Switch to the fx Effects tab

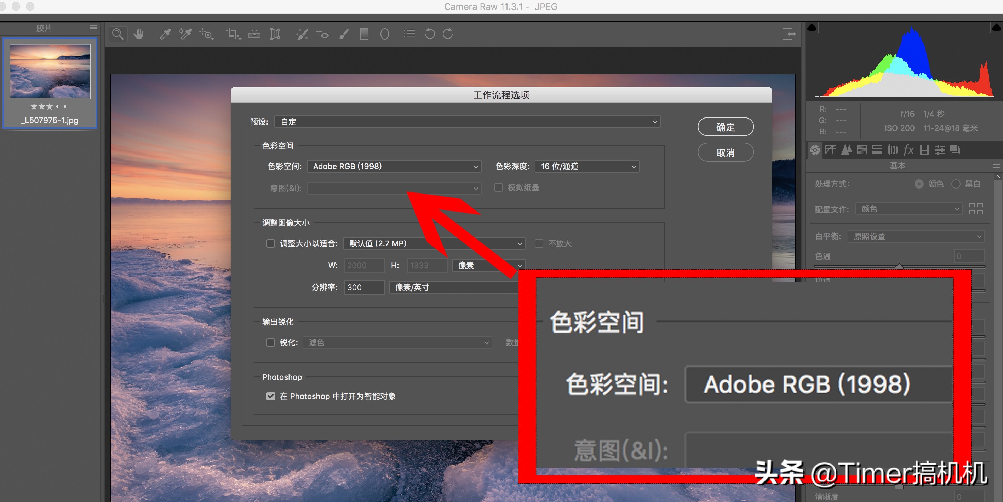(x=909, y=150)
